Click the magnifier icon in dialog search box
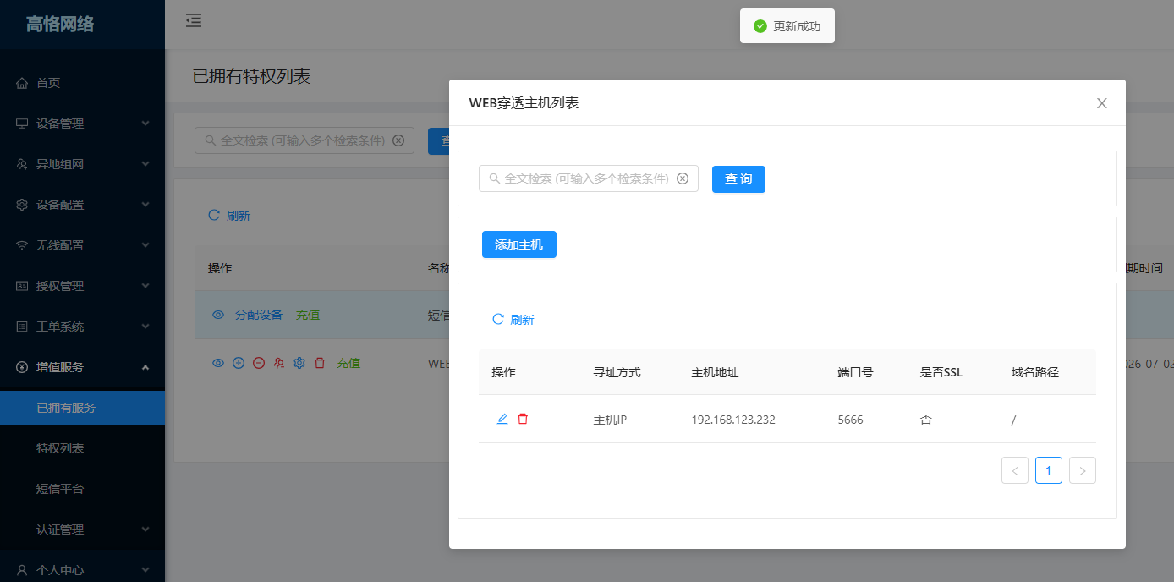 (x=495, y=178)
